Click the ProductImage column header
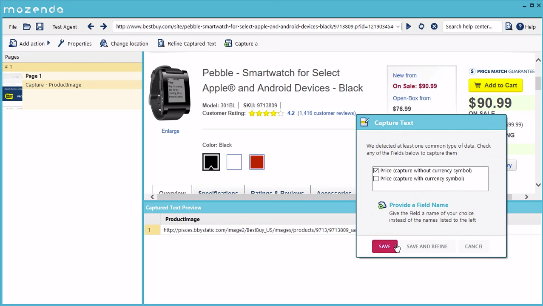 tap(182, 219)
